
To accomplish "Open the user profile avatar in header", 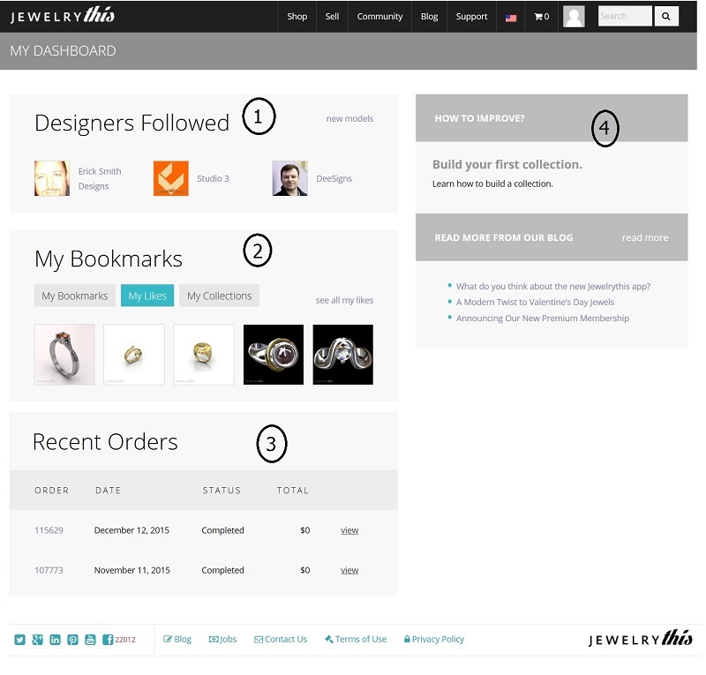I will point(575,17).
